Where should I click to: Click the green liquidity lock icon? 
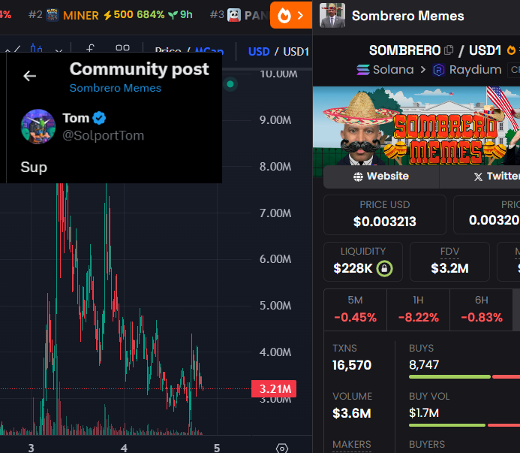(384, 268)
